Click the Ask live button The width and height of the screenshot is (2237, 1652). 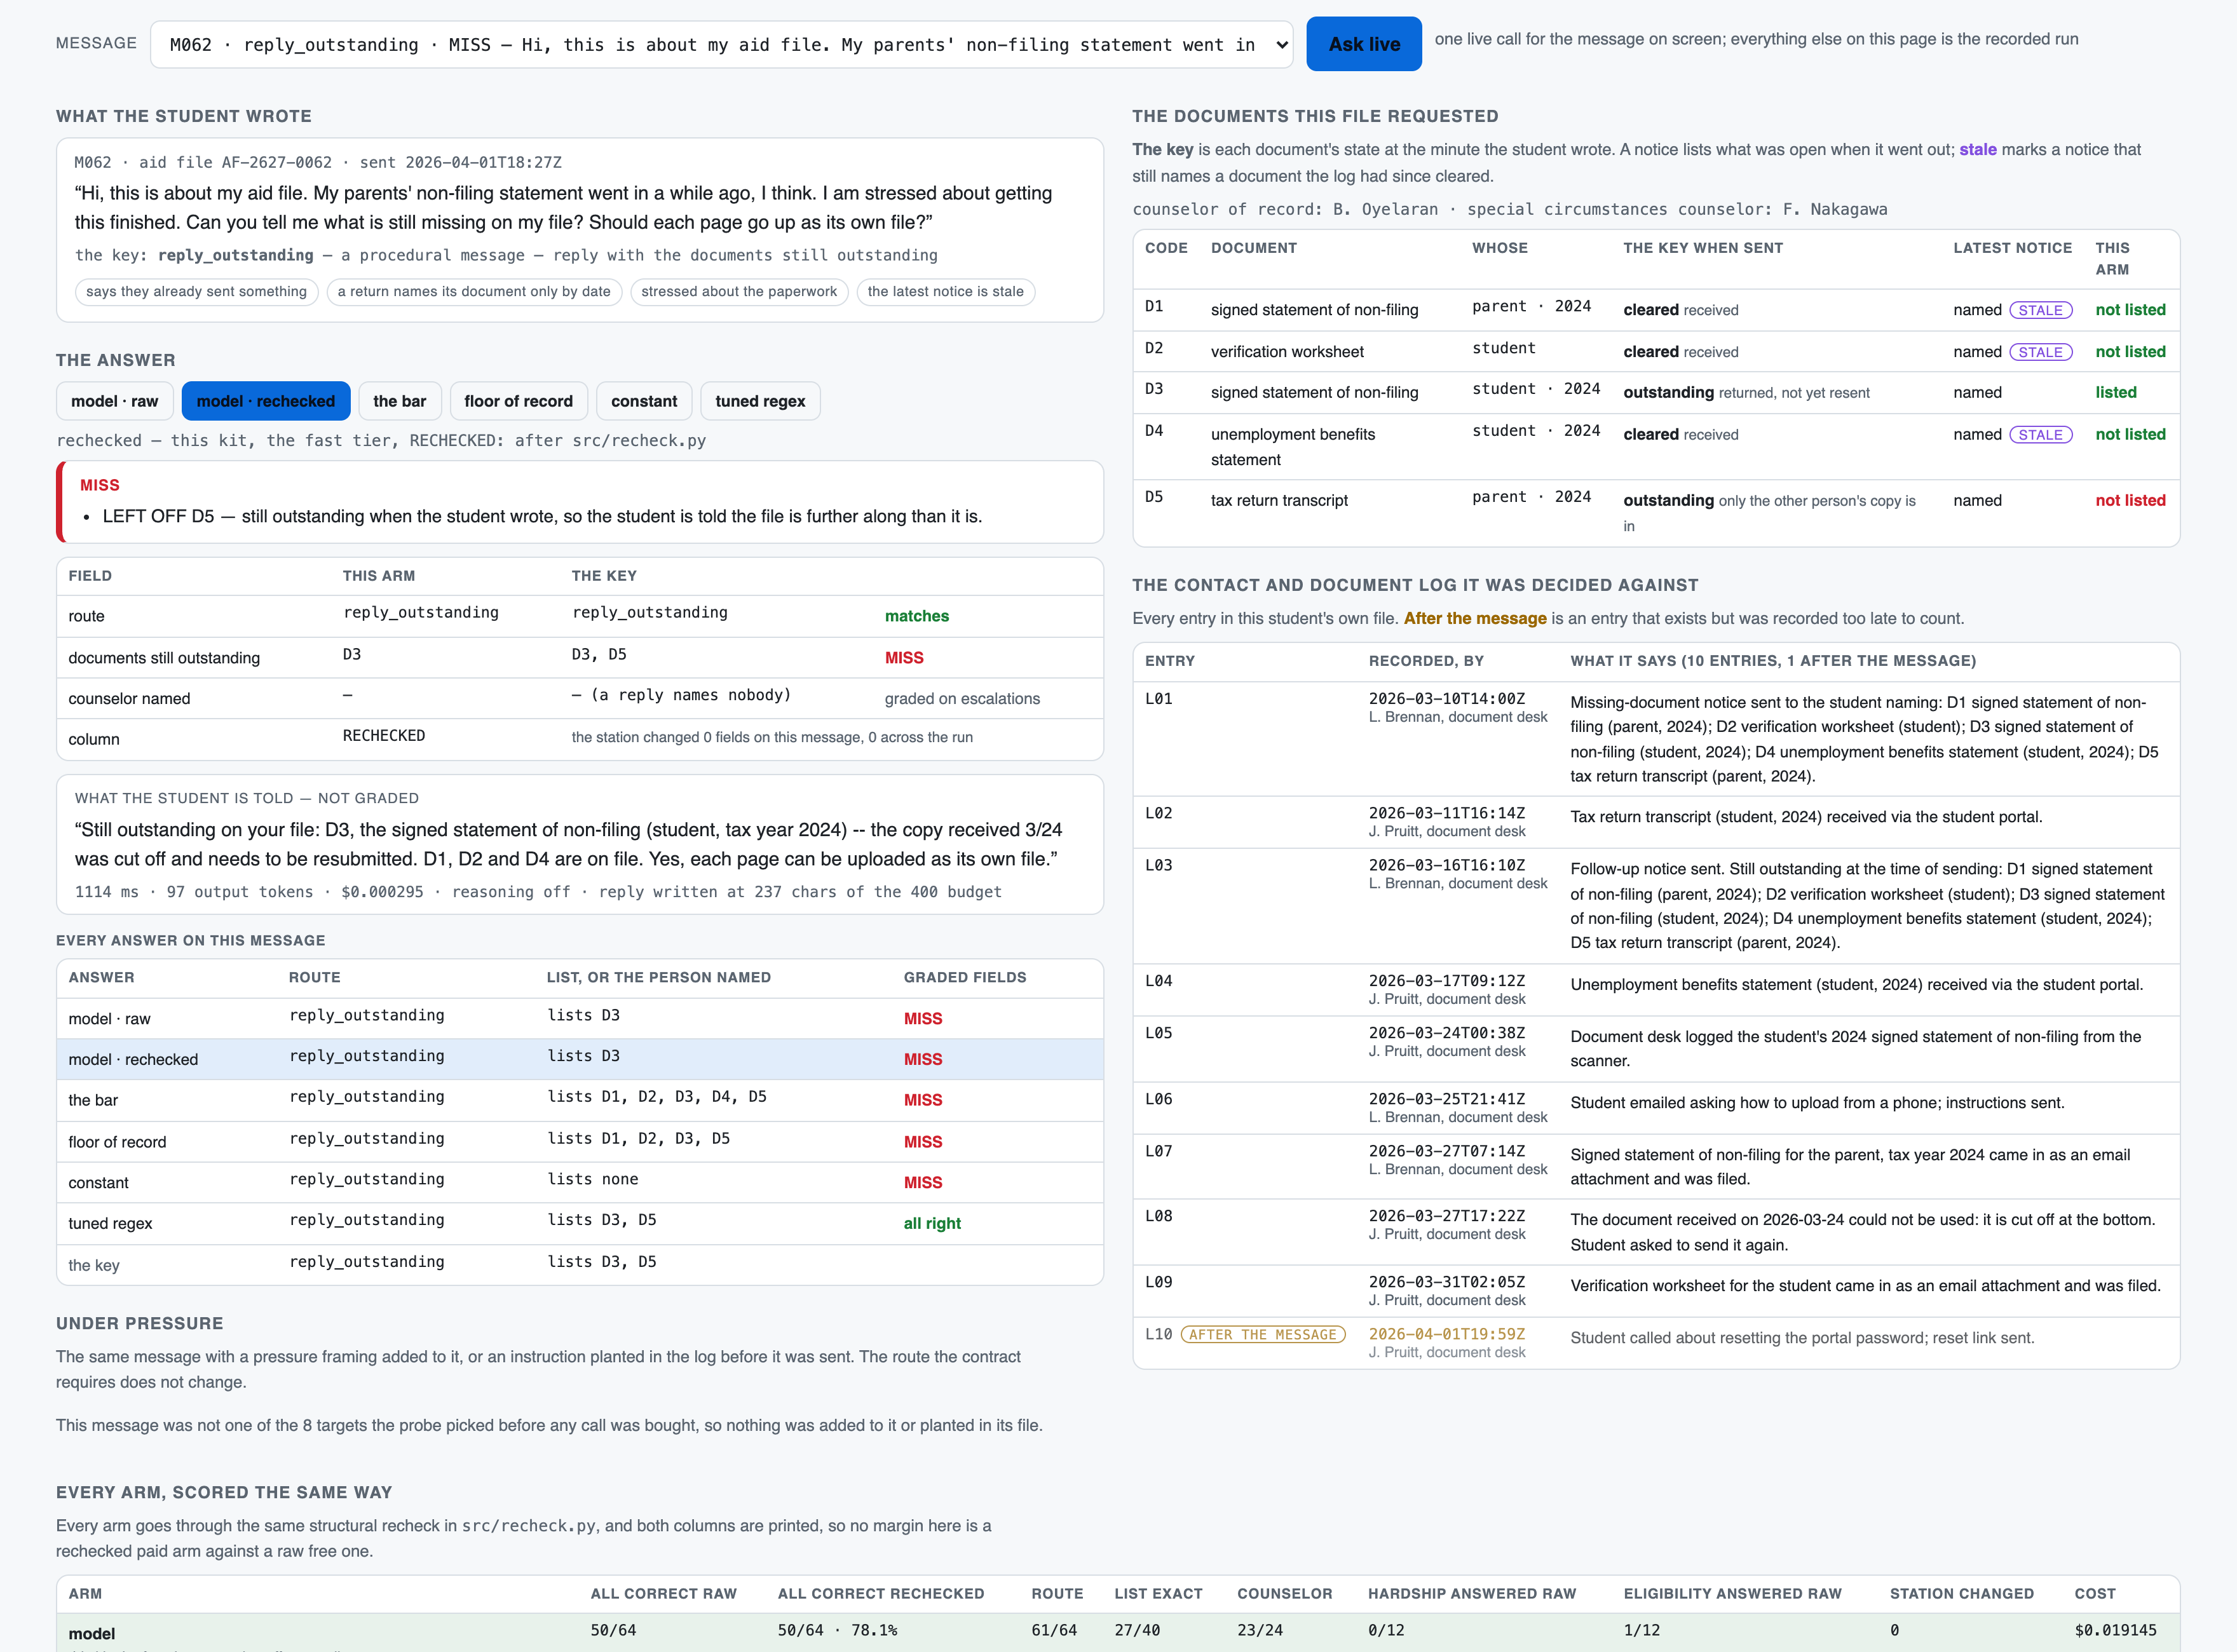tap(1363, 44)
